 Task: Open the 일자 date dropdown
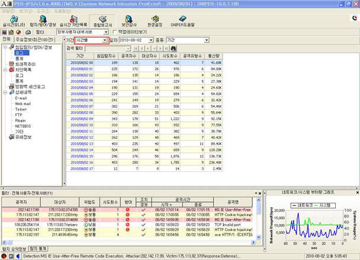pos(151,40)
